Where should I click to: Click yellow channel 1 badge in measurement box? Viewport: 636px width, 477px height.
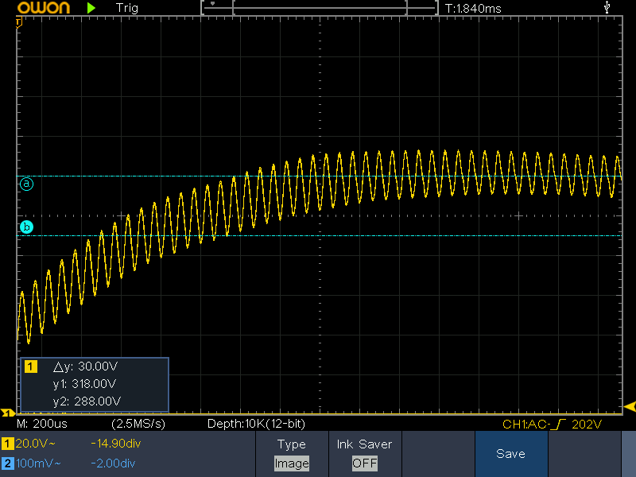point(32,366)
